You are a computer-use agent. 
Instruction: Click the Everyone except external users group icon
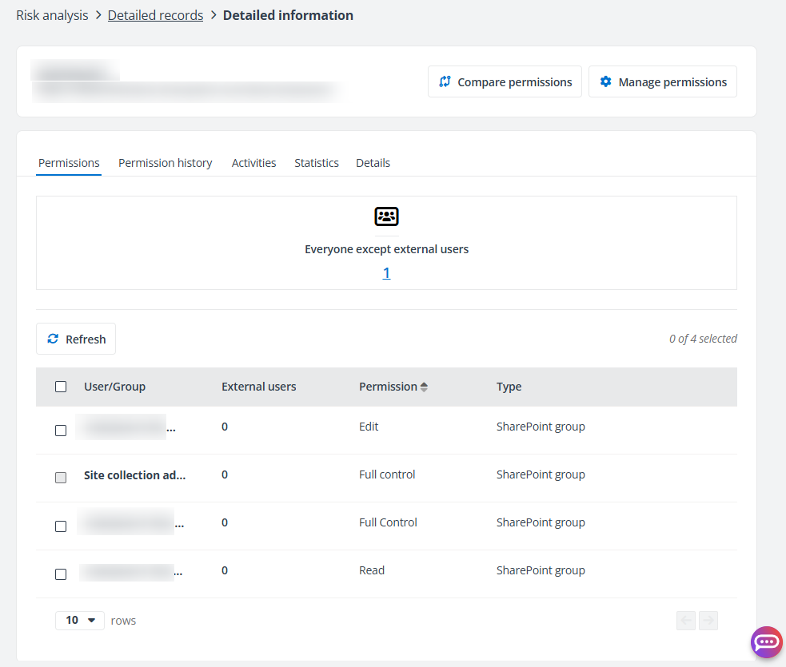[386, 216]
